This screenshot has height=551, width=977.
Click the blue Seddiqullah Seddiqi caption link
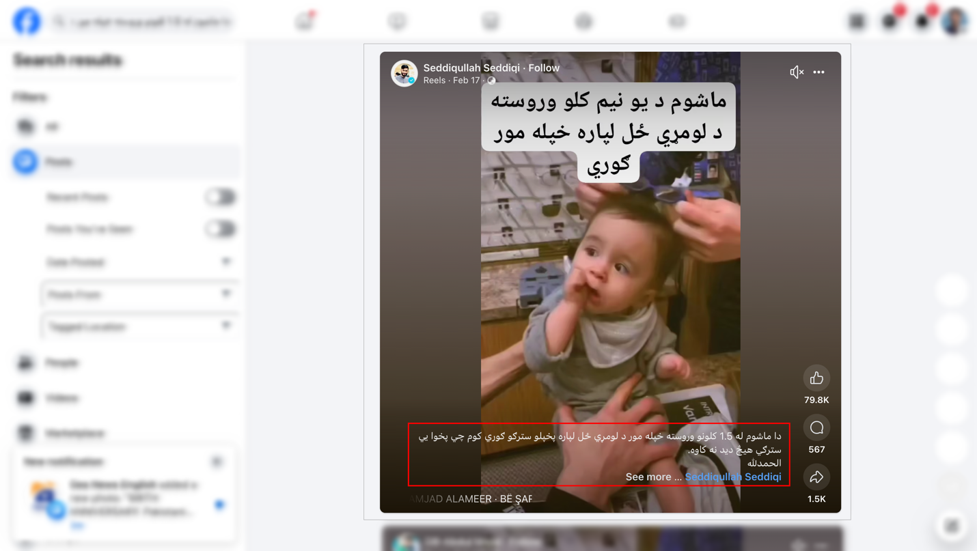pyautogui.click(x=733, y=477)
